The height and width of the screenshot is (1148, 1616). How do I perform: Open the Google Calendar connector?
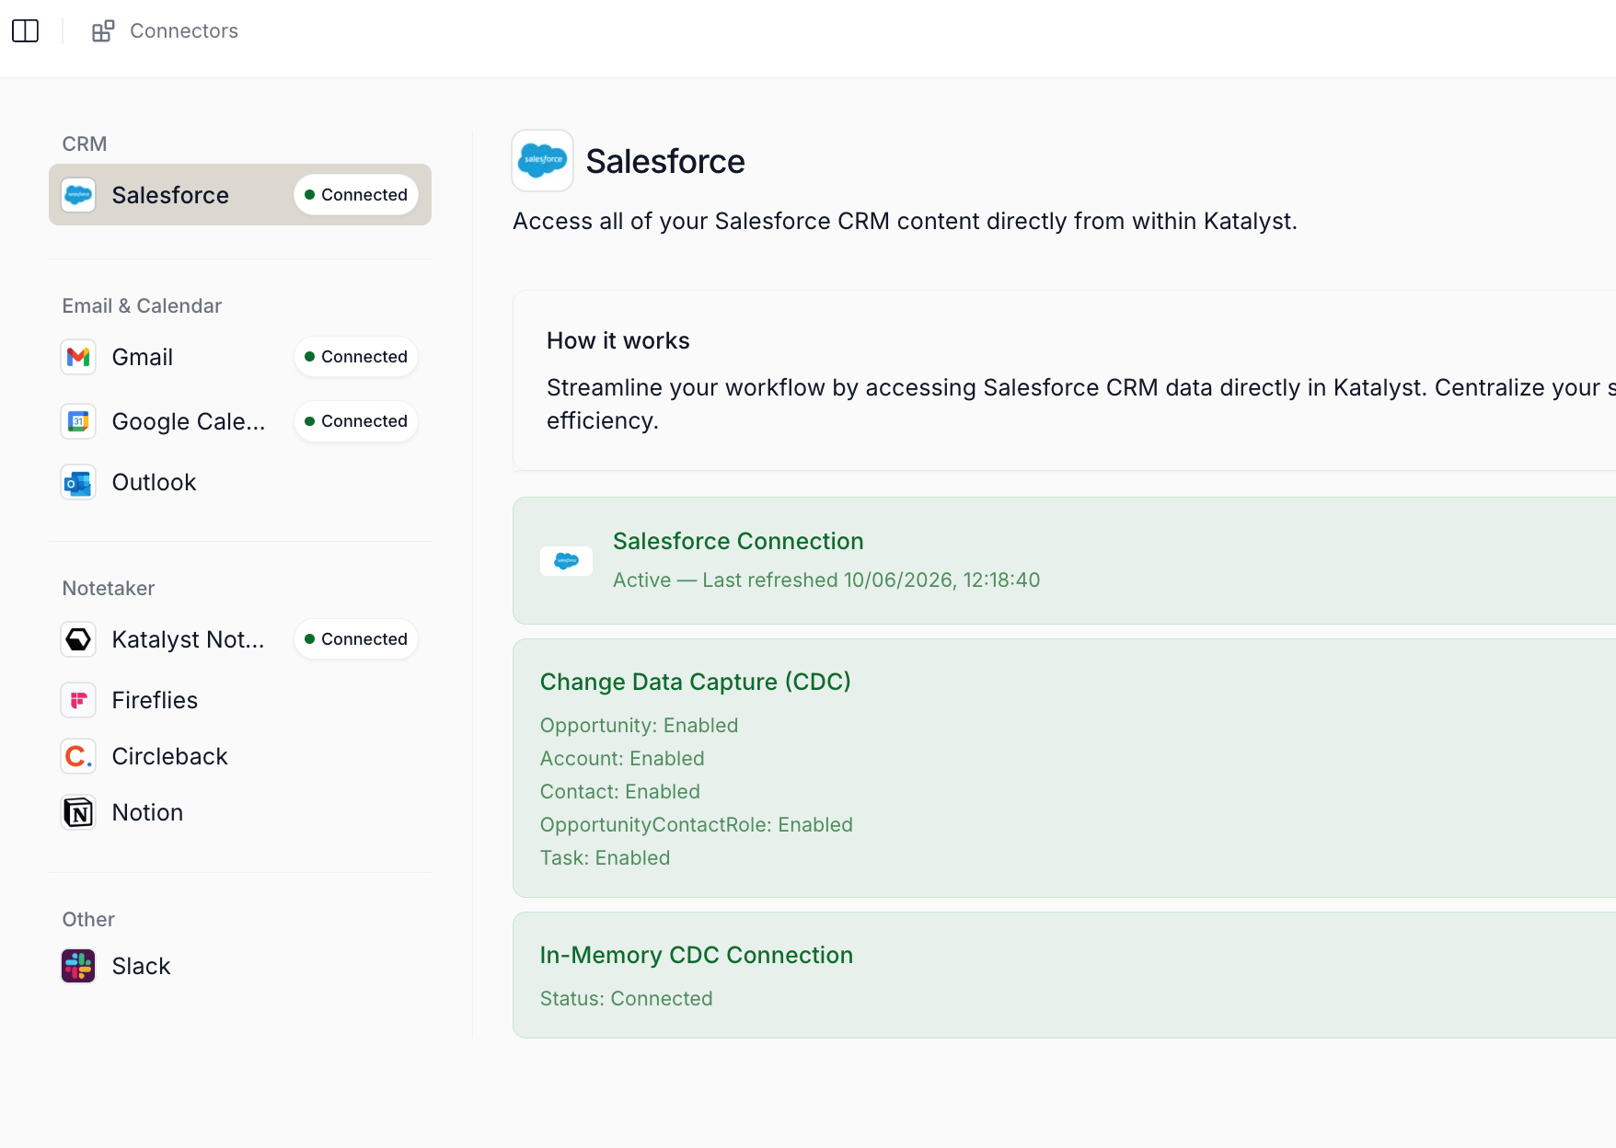pos(240,421)
